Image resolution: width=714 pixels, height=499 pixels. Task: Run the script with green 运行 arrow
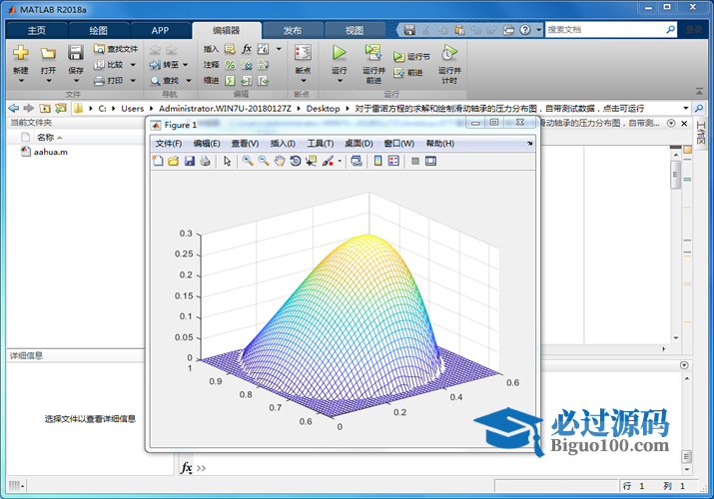pos(339,53)
